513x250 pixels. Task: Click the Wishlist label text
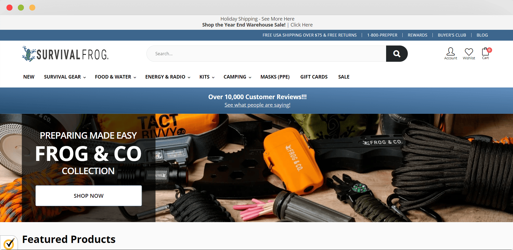(x=469, y=58)
